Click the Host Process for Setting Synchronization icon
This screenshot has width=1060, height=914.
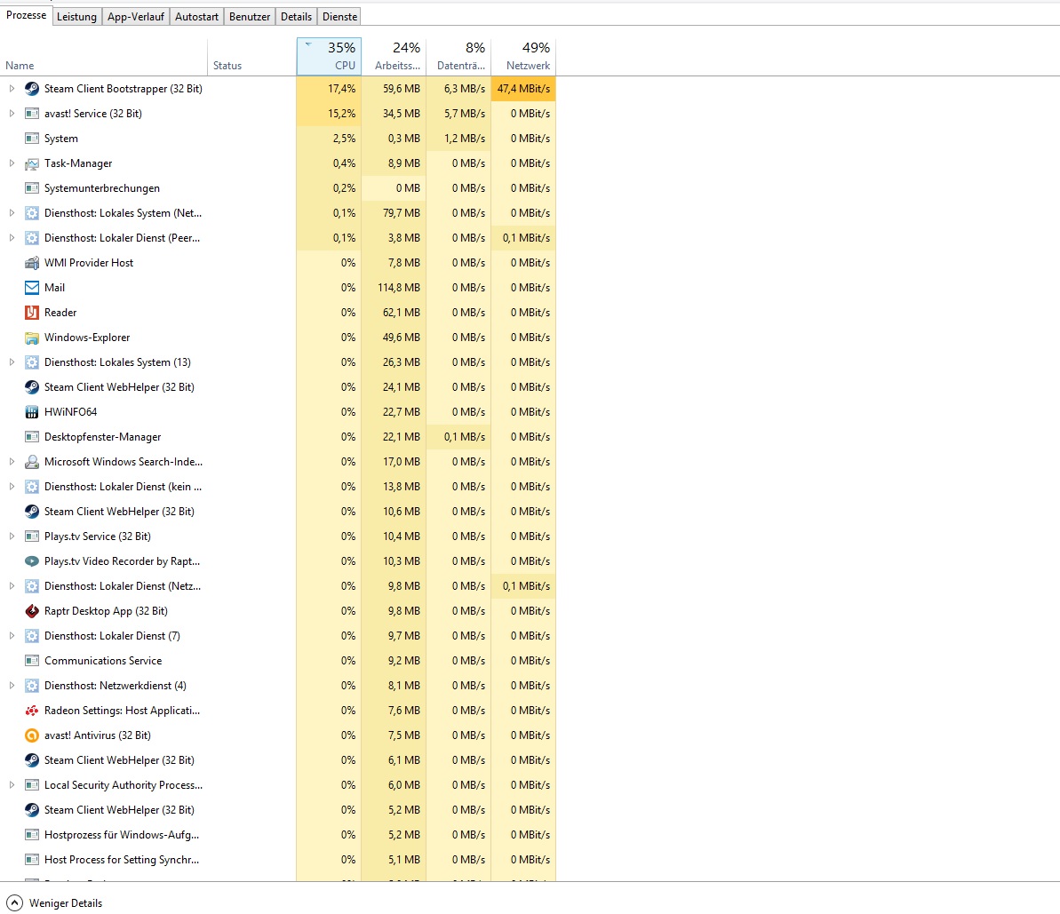(x=32, y=860)
